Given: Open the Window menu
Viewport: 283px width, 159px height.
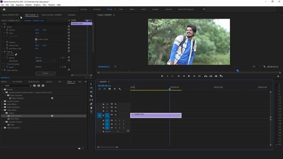Looking at the screenshot, I should (51, 5).
